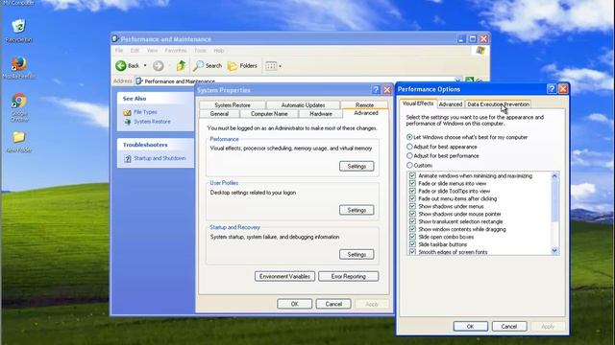
Task: Click OK in Performance Options dialog
Action: pos(470,326)
